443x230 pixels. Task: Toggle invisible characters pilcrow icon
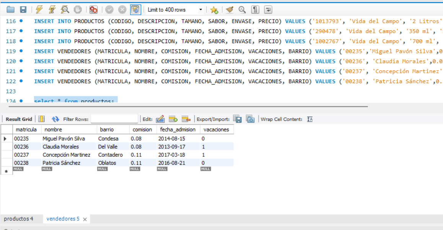tap(255, 10)
